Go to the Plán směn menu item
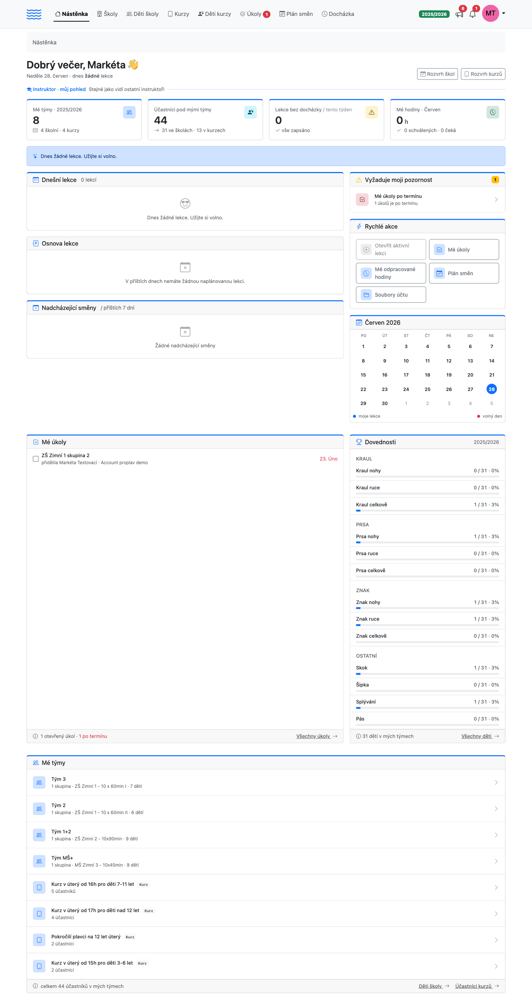This screenshot has width=532, height=1002. pyautogui.click(x=296, y=14)
